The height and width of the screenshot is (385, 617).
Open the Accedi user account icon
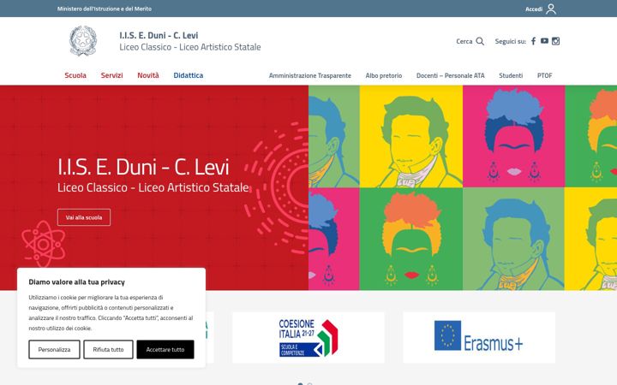click(551, 9)
